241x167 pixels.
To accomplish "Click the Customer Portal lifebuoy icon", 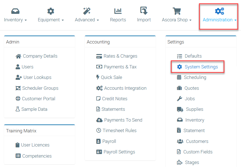I will pos(18,99).
